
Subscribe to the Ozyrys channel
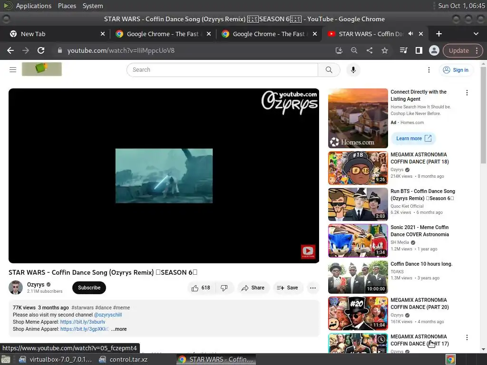click(89, 288)
